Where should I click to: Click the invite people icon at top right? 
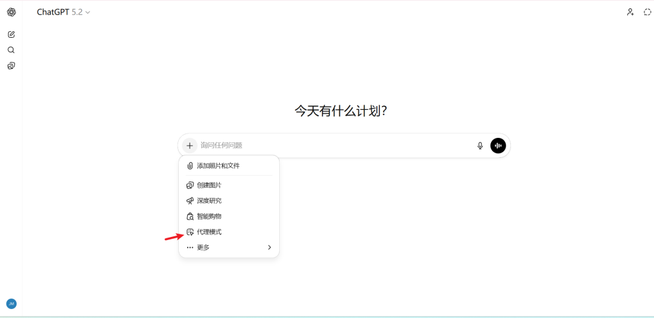(630, 12)
